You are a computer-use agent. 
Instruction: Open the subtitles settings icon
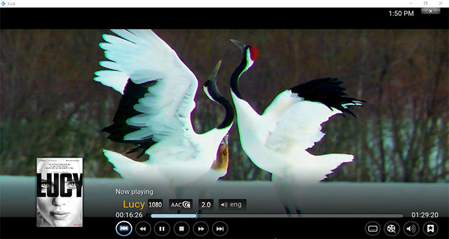[x=373, y=229]
